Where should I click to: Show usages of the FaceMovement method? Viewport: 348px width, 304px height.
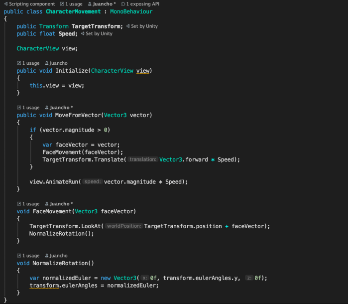[28, 204]
